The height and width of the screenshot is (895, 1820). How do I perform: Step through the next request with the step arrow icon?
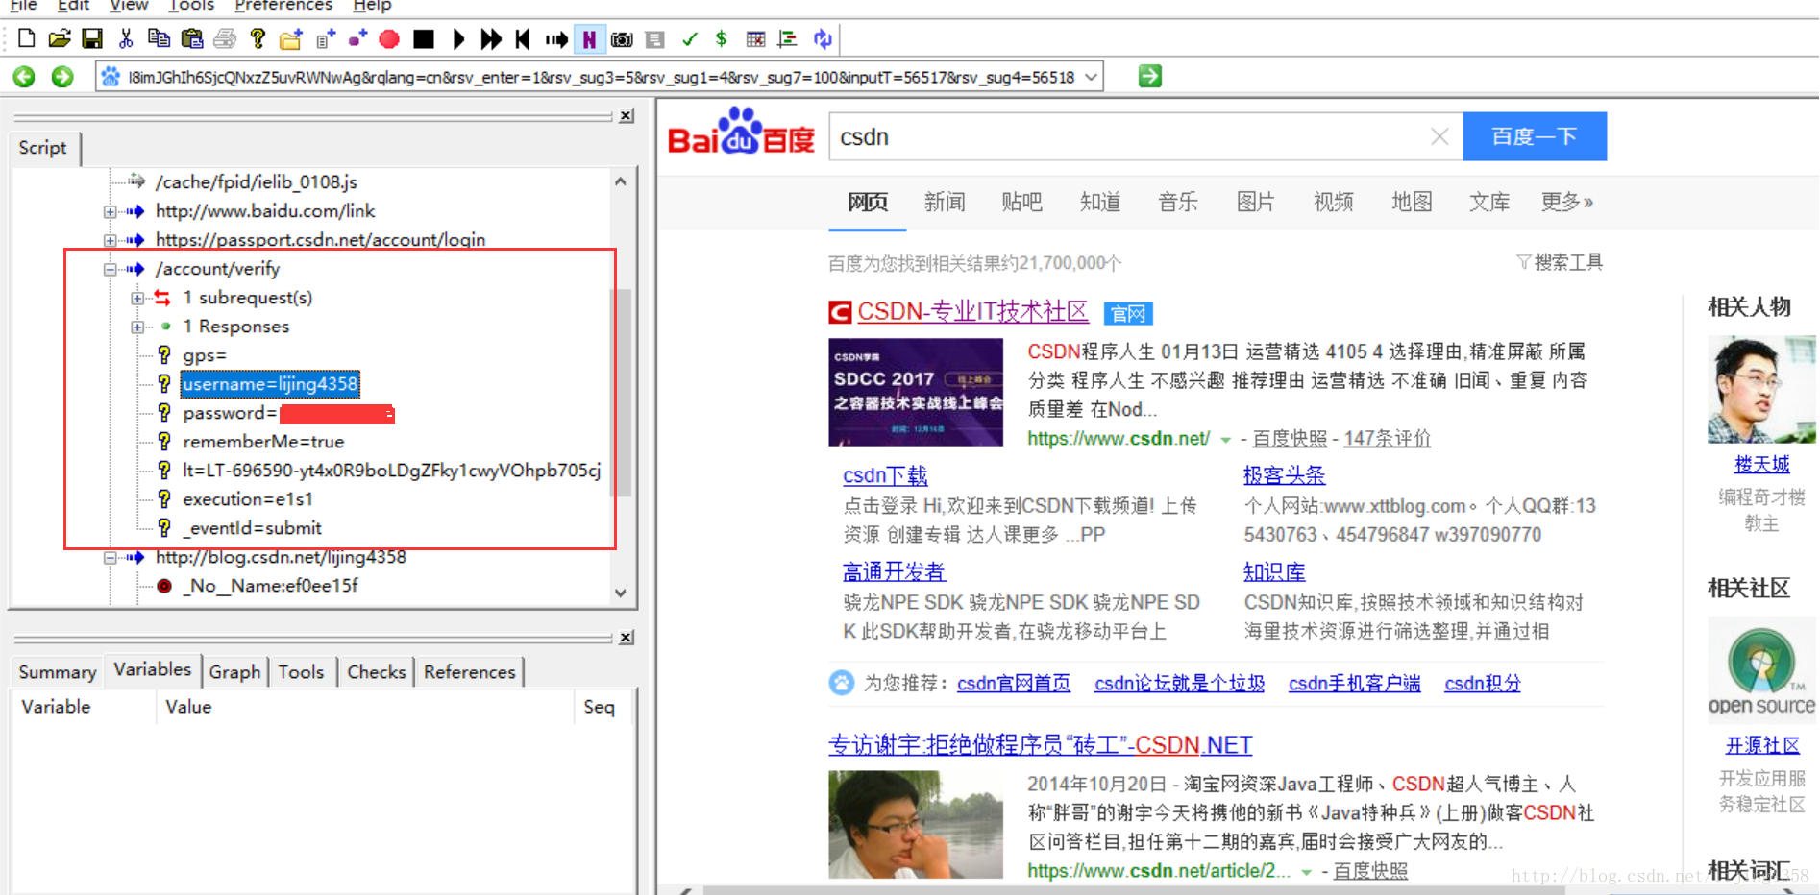click(x=556, y=38)
